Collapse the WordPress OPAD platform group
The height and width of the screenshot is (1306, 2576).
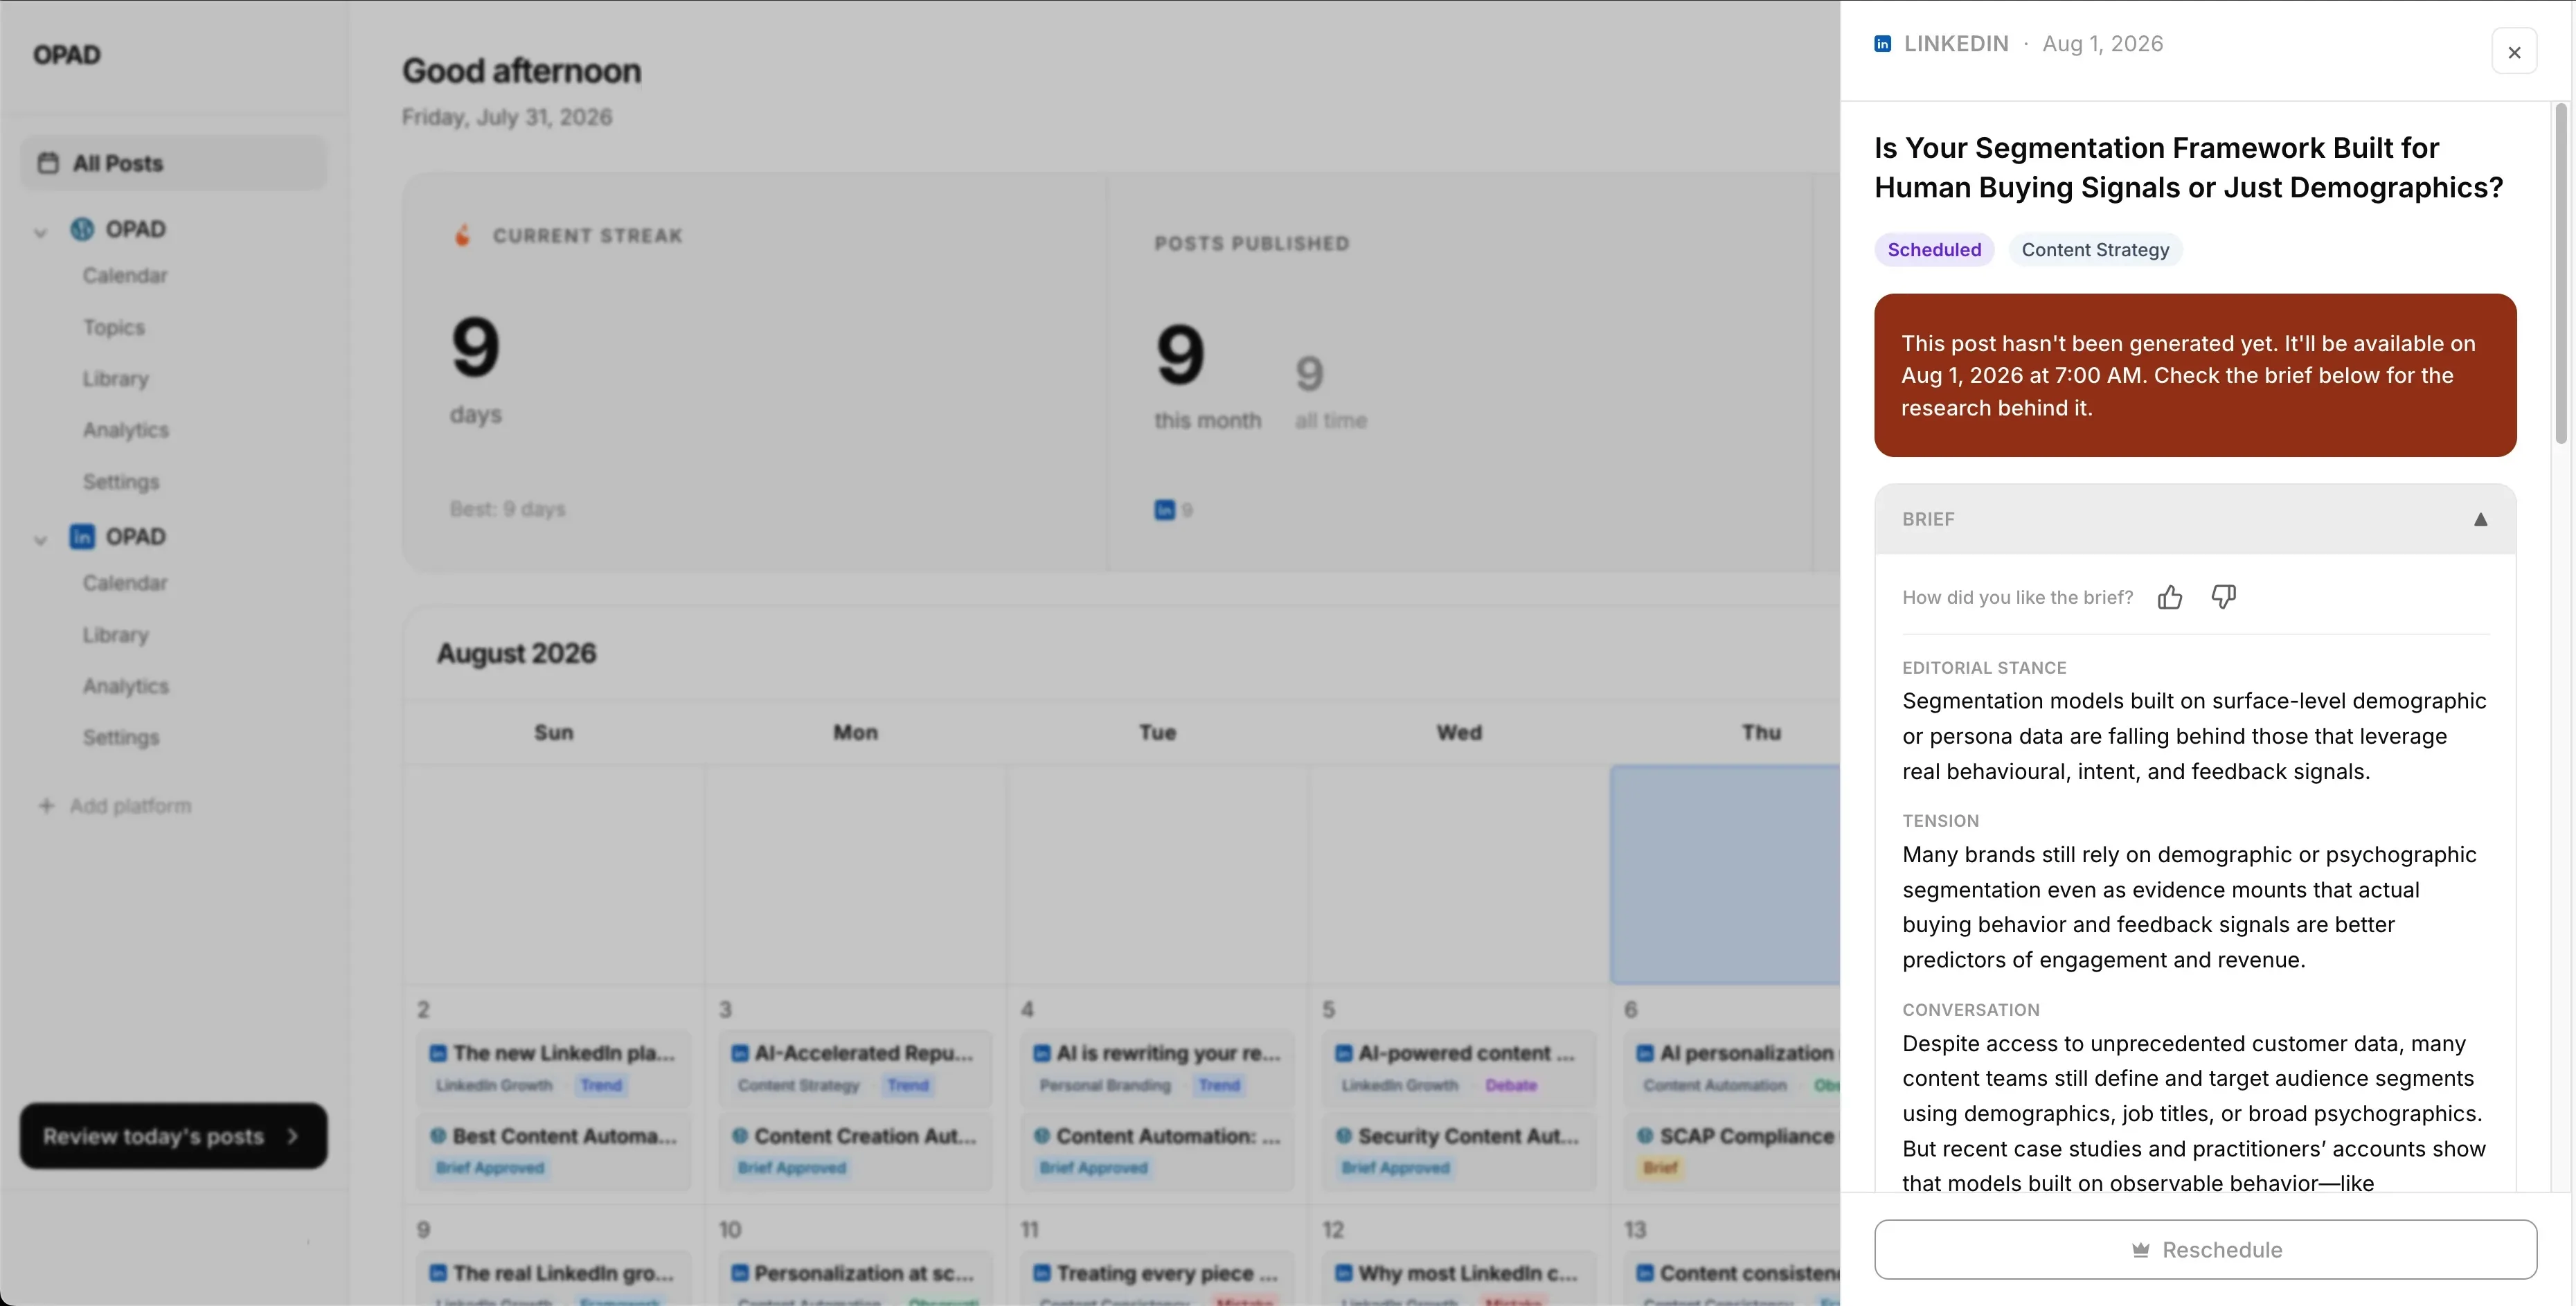(40, 232)
